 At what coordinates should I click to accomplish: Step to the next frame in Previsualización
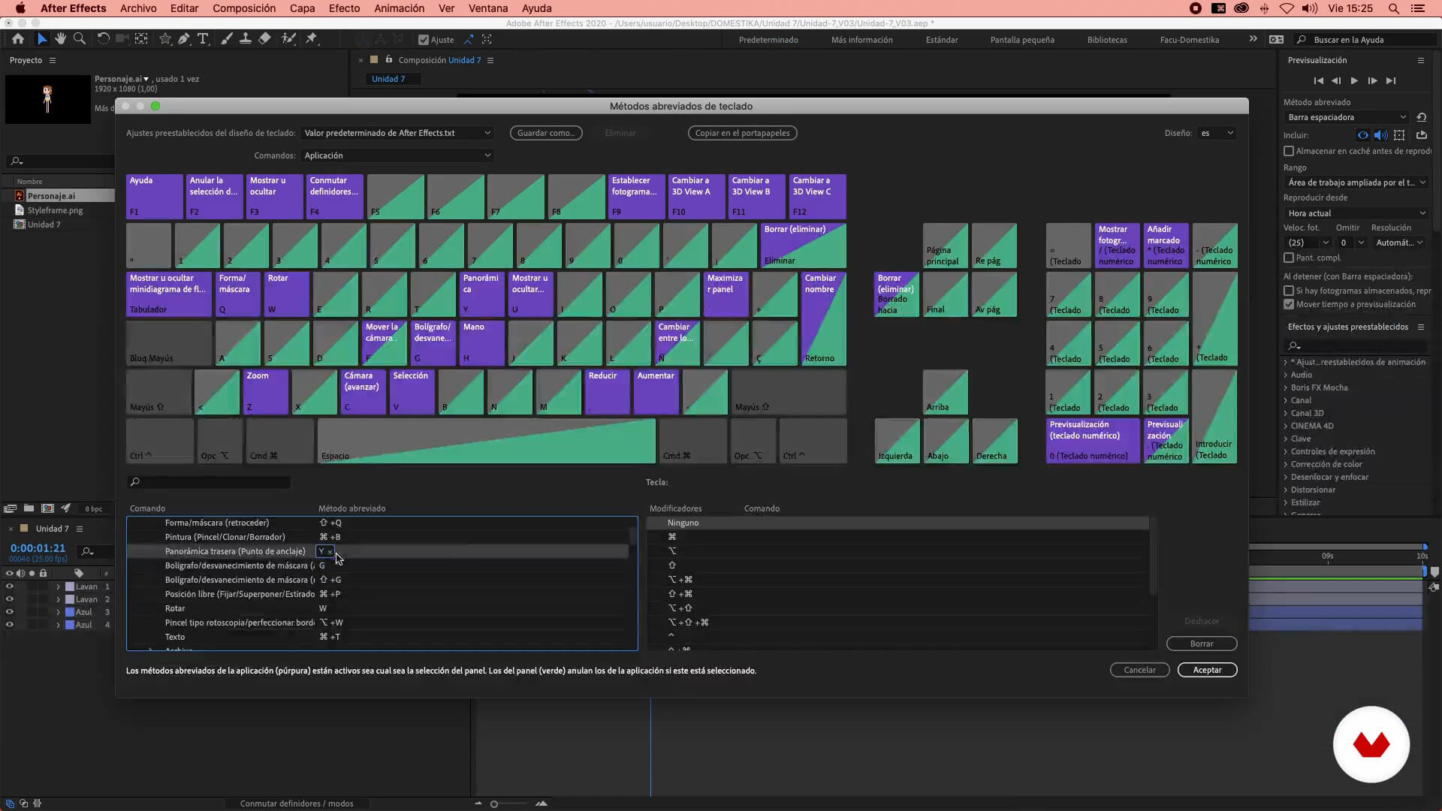[1372, 80]
